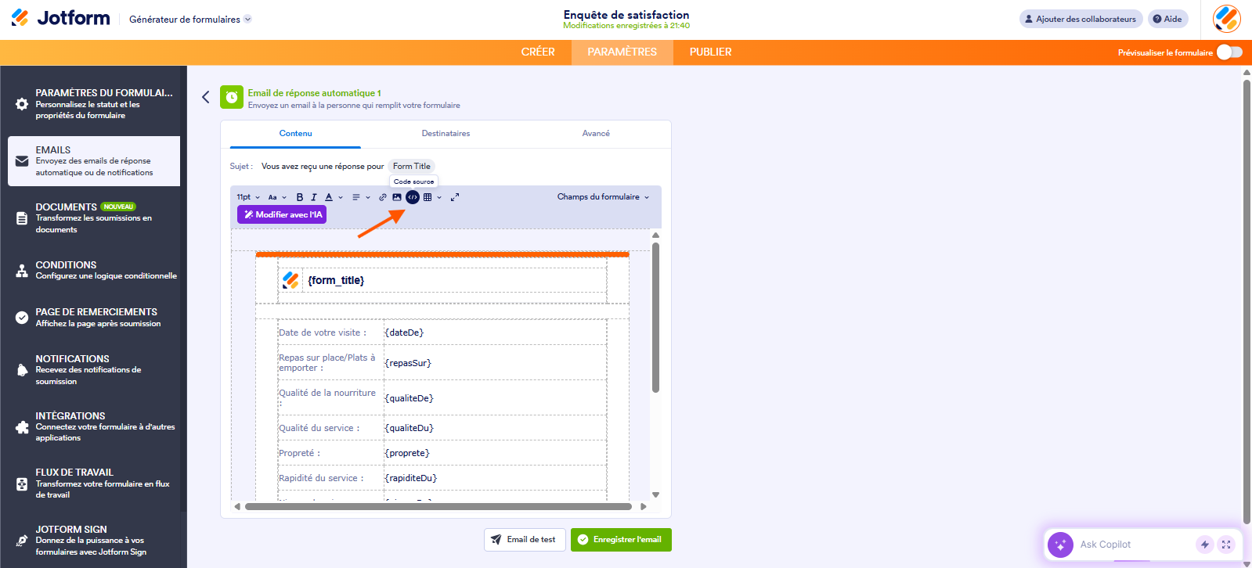Go back with the left chevron
This screenshot has height=568, width=1252.
tap(206, 97)
